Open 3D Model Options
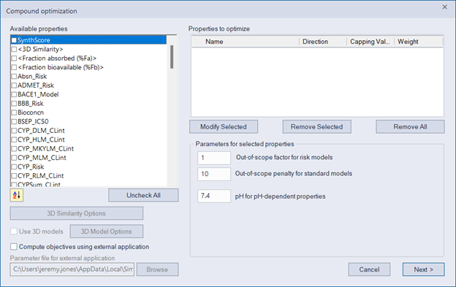Screen dimensions: 456x287 (107, 231)
